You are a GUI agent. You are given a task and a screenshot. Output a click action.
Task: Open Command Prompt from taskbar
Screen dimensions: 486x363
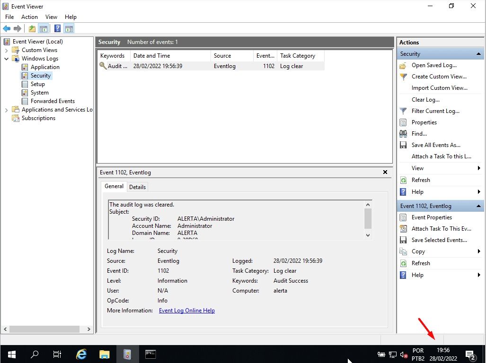coord(150,354)
